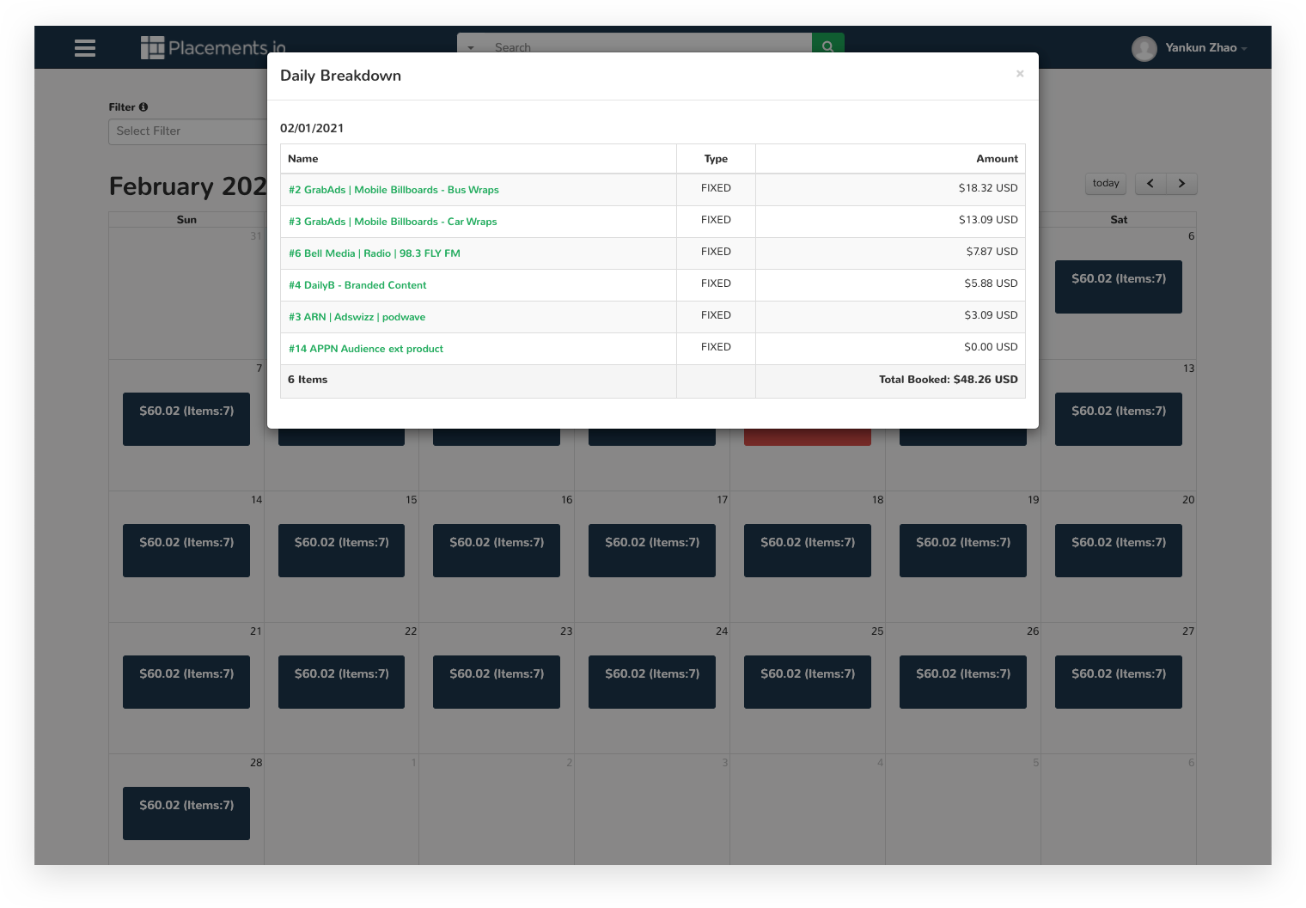Open the hamburger navigation menu
This screenshot has height=908, width=1306.
[x=85, y=48]
